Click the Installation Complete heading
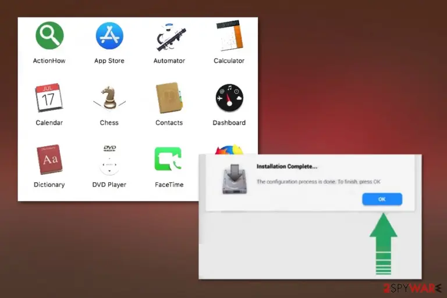This screenshot has width=447, height=298. [x=287, y=167]
